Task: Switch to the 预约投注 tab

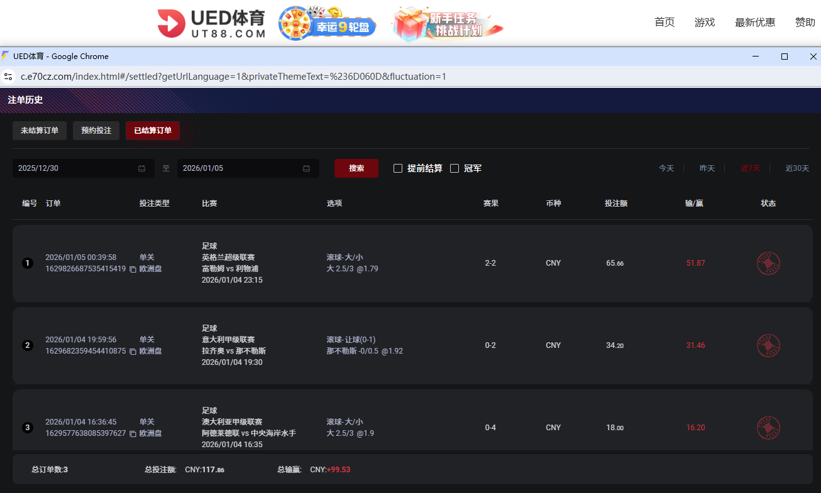Action: click(x=96, y=131)
